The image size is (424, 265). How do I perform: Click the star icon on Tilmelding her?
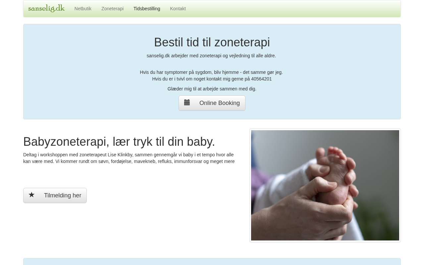[x=31, y=195]
